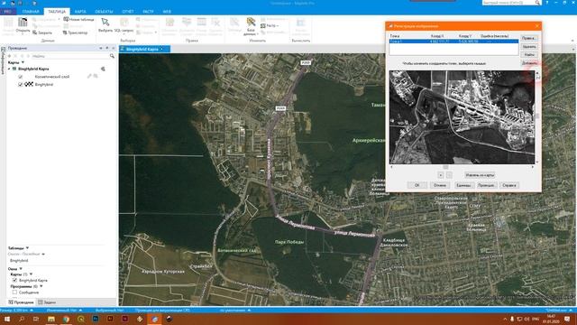This screenshot has width=577, height=325.
Task: Select the BingHybrid table entry
Action: 19,261
